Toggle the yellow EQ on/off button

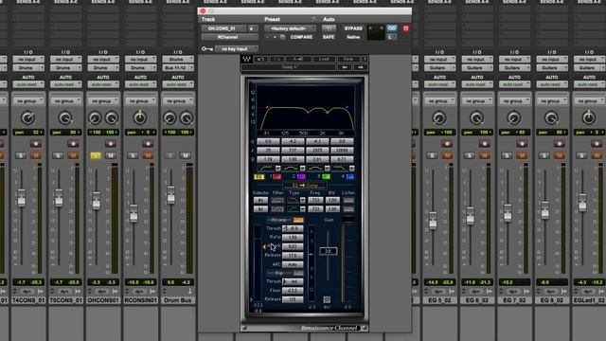(258, 177)
